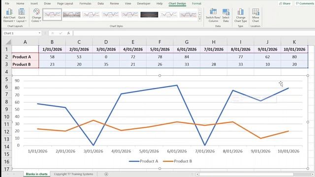Image resolution: width=315 pixels, height=177 pixels.
Task: Click the Name Box showing Chart 1
Action: pos(20,33)
